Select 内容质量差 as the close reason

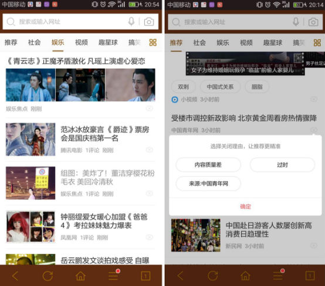tap(208, 165)
